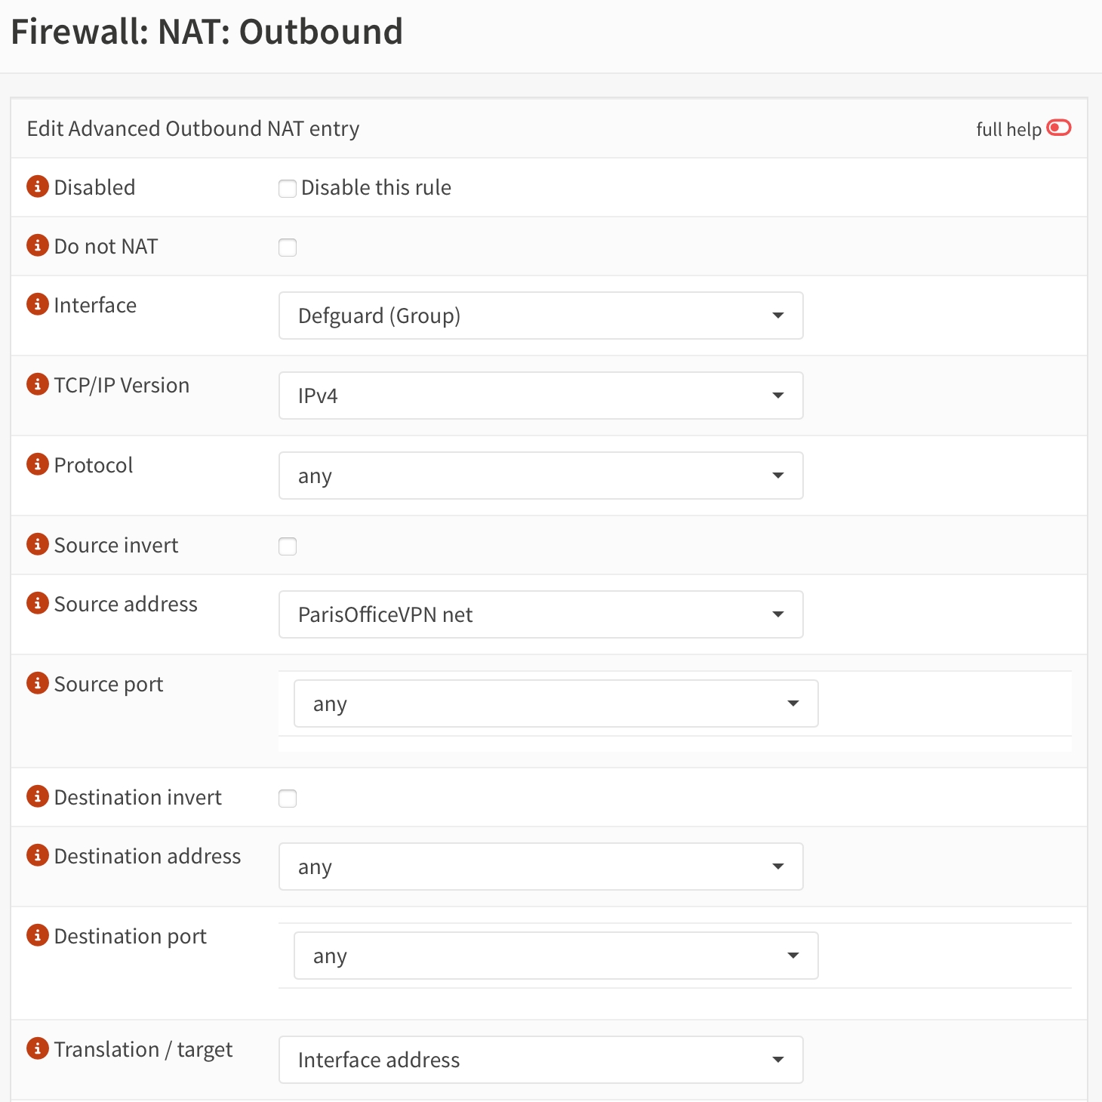This screenshot has height=1102, width=1102.
Task: Enable the Disable this rule checkbox
Action: click(x=288, y=189)
